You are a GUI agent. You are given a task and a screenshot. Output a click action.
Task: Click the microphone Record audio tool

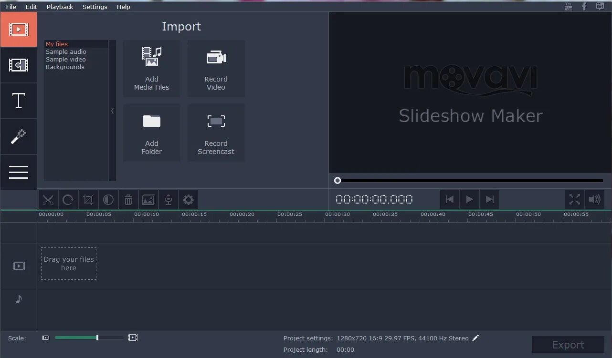[x=168, y=200]
